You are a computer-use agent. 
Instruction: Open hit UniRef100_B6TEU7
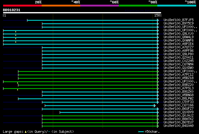click(x=178, y=123)
